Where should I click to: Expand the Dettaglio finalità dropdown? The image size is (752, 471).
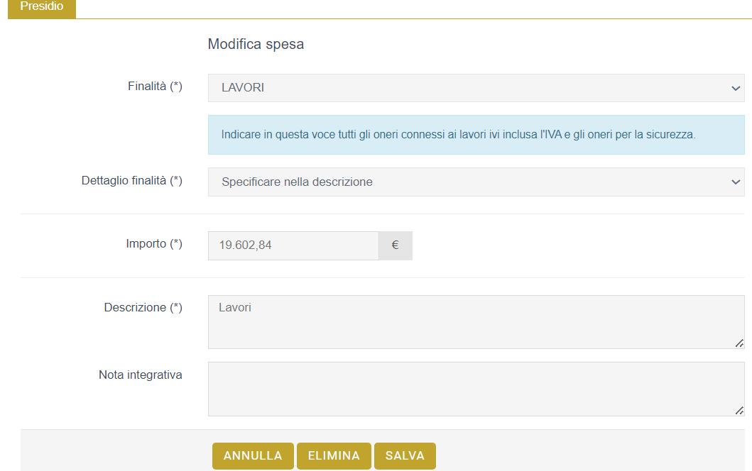(476, 182)
